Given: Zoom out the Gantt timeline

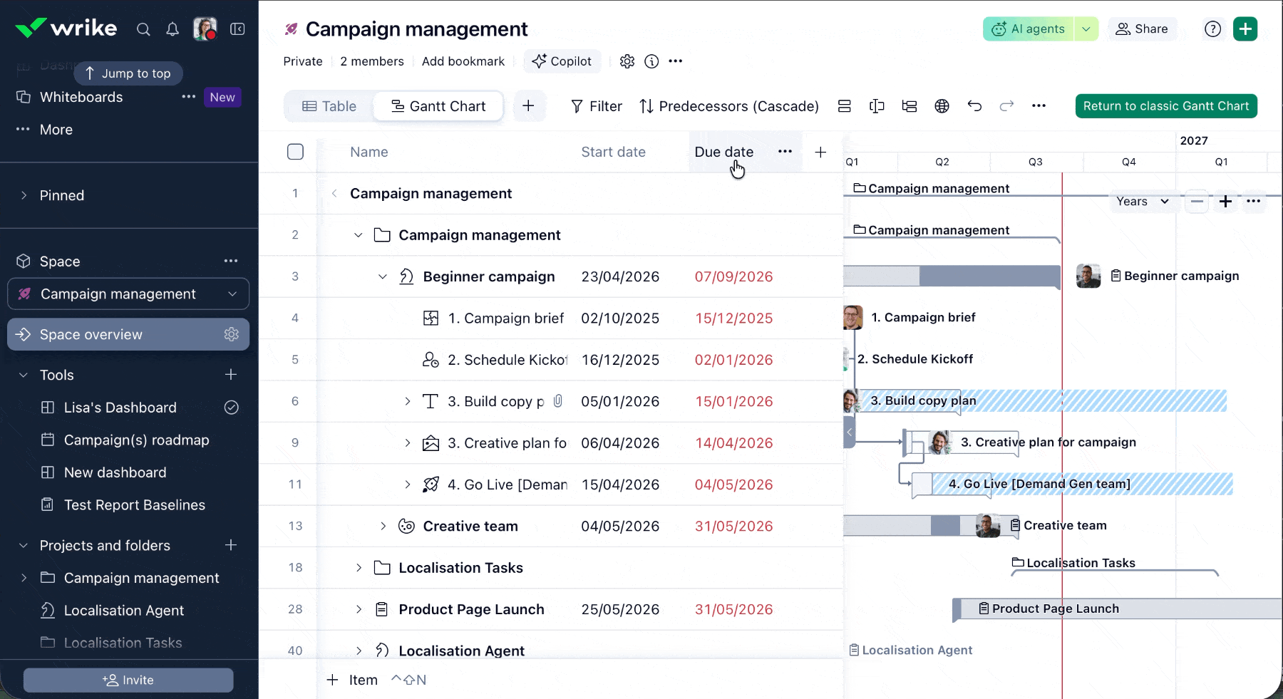Looking at the screenshot, I should click(x=1197, y=202).
